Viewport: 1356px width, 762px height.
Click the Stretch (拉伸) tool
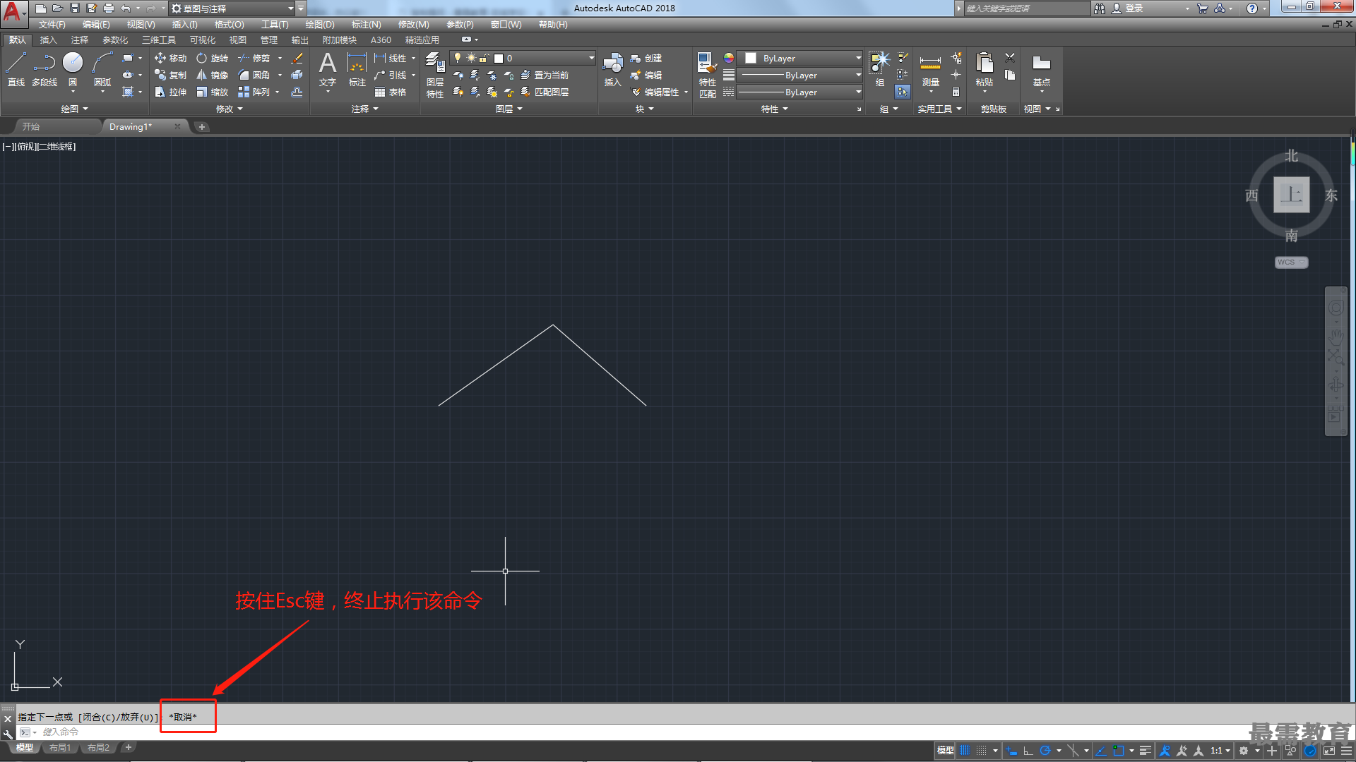171,92
